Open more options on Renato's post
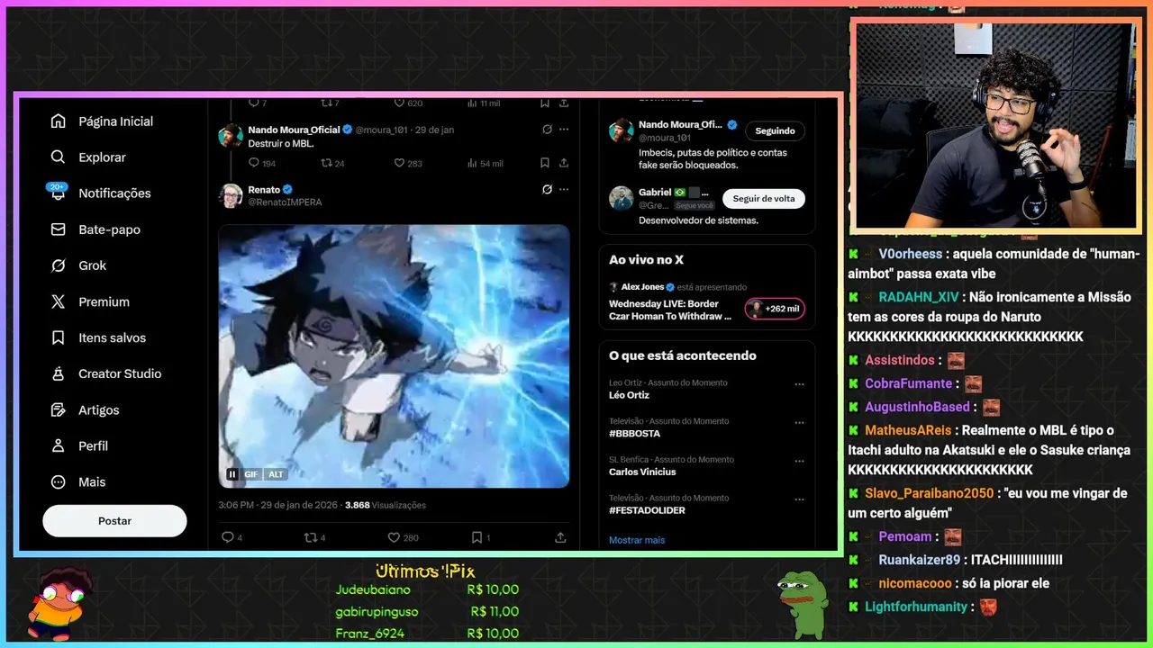1153x648 pixels. 564,190
